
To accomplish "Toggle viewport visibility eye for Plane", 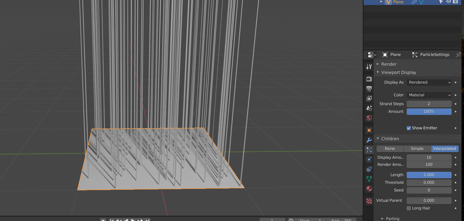I will click(x=448, y=2).
